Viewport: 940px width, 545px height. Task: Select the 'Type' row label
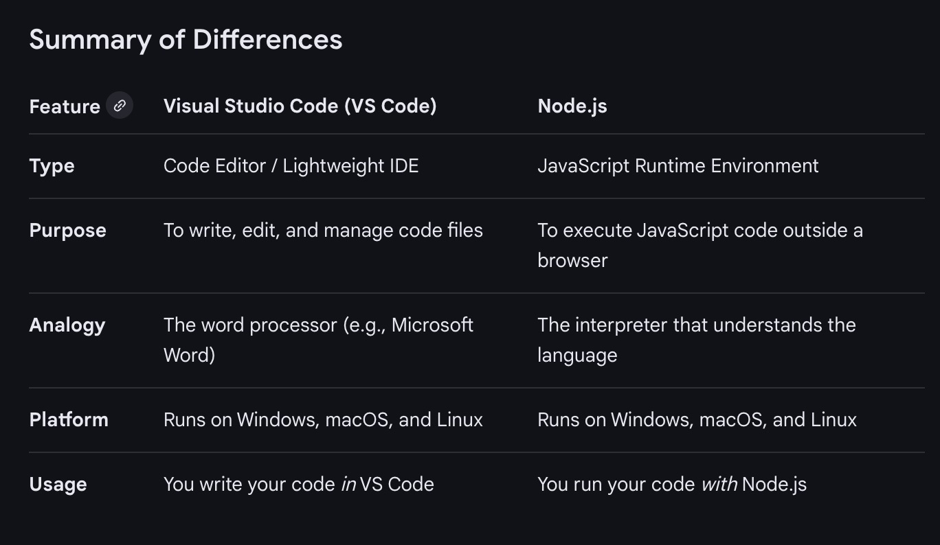tap(52, 166)
